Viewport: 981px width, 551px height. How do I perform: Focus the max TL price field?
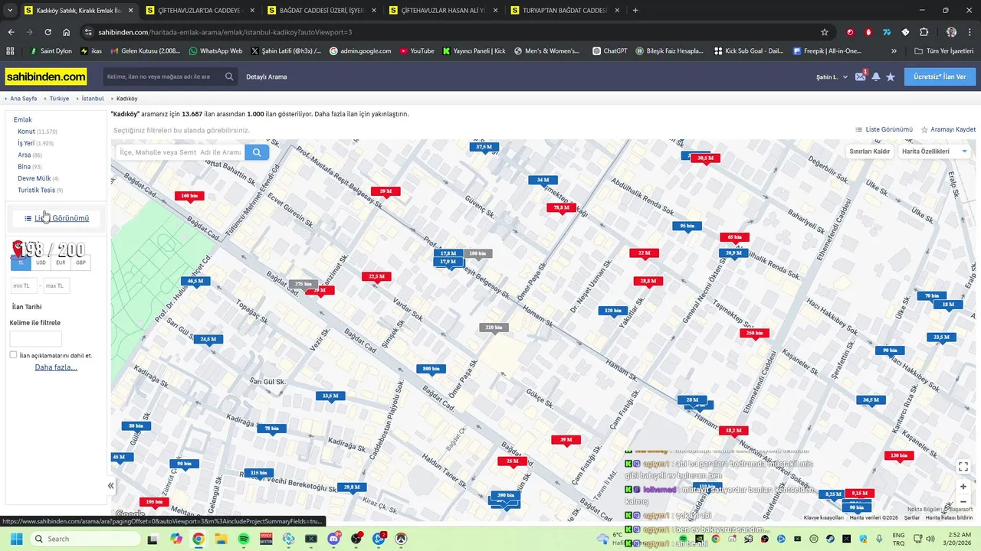56,285
